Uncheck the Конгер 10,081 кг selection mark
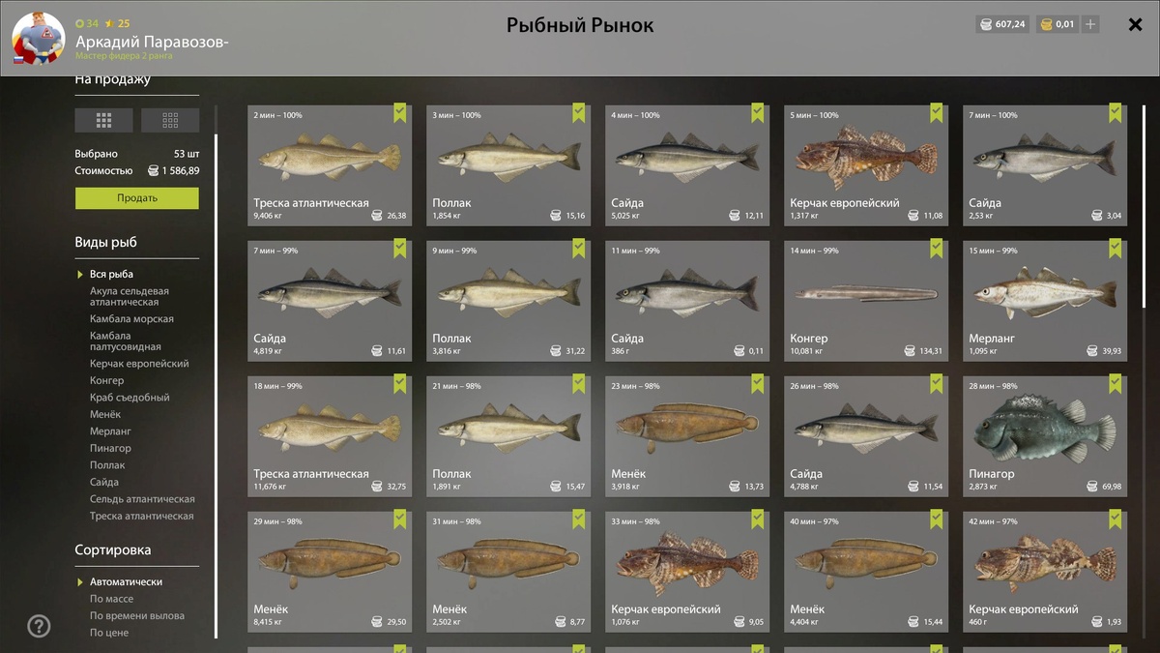The image size is (1160, 653). [x=936, y=249]
